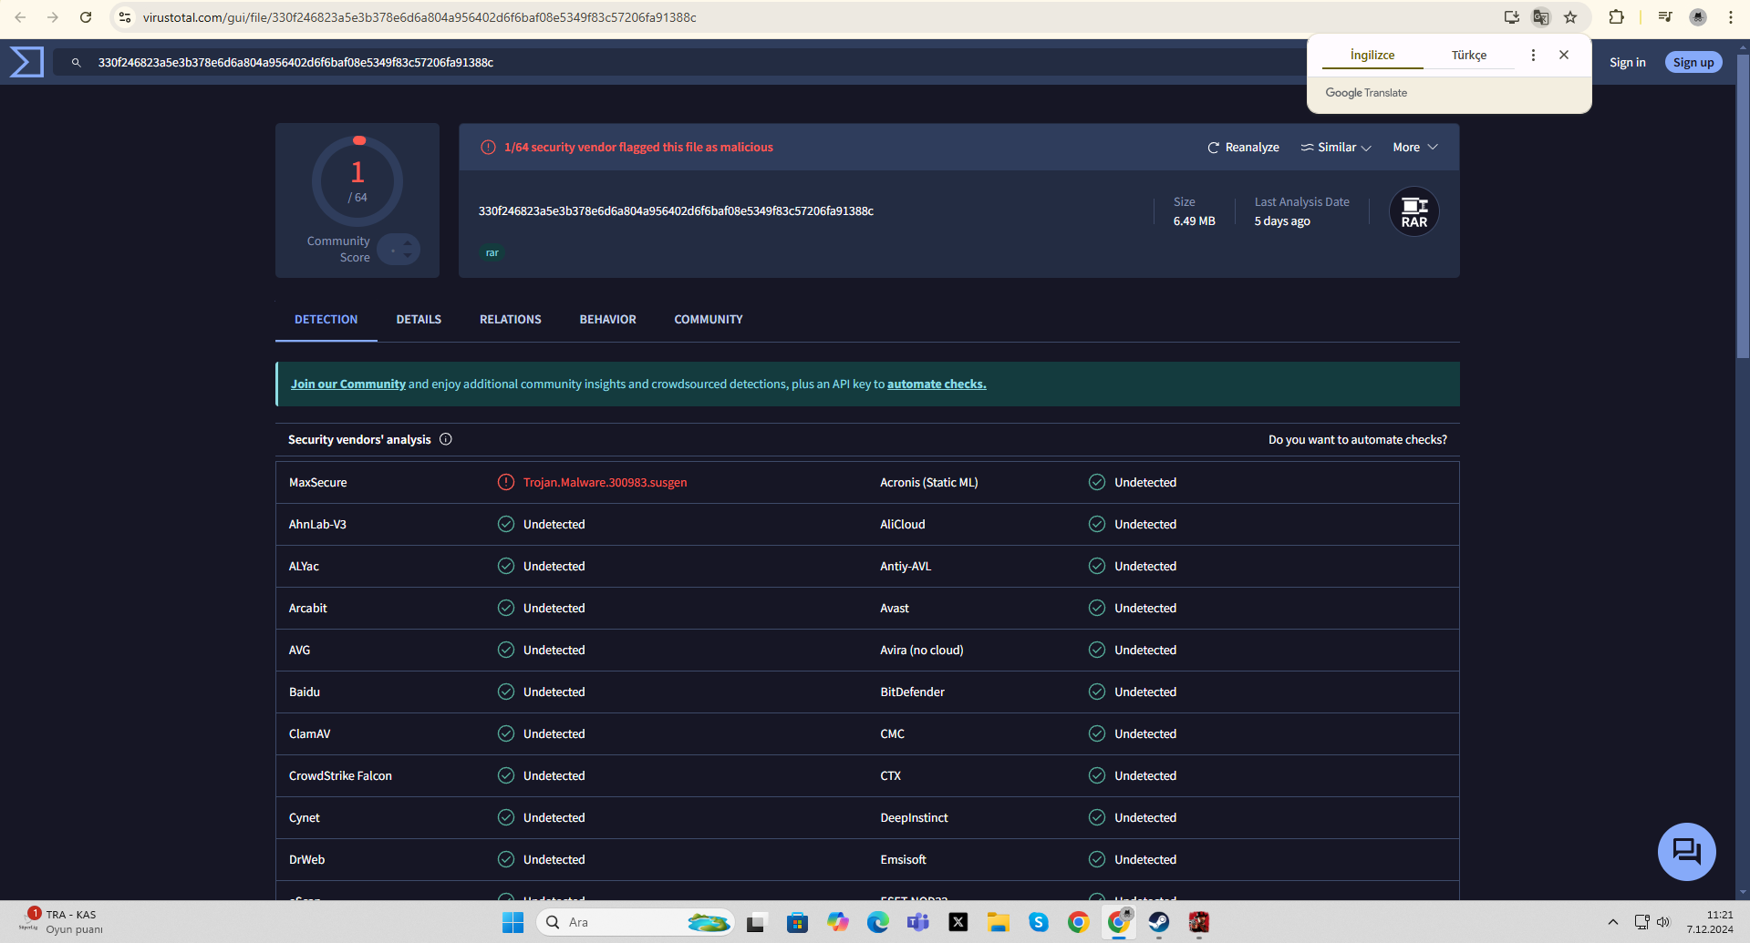1750x943 pixels.
Task: Click the MaxSecure vendor name
Action: (x=318, y=482)
